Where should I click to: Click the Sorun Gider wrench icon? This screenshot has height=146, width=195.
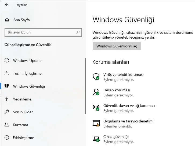click(x=7, y=112)
